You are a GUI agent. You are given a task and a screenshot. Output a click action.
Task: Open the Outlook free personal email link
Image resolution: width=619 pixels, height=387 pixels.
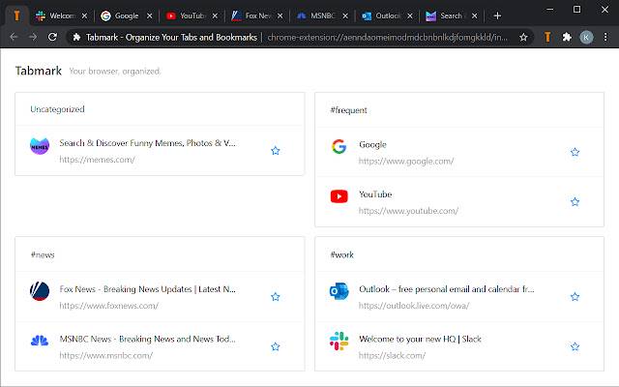(446, 288)
